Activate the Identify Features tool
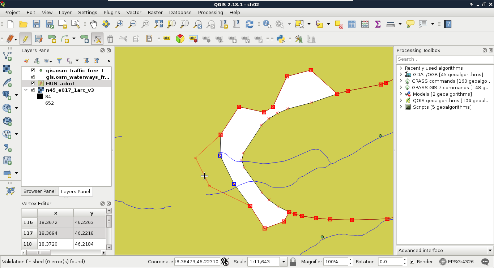Viewport: 494px width, 268px height. [267, 24]
